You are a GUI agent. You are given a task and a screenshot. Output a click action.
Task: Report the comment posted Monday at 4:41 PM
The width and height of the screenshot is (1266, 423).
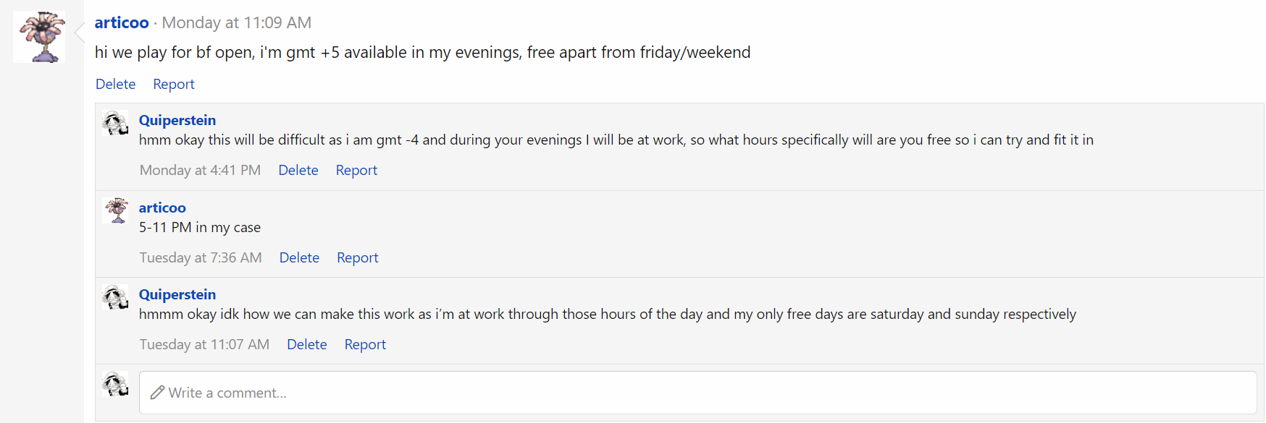(356, 170)
